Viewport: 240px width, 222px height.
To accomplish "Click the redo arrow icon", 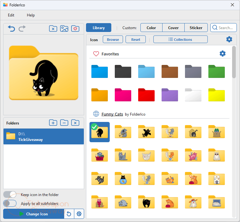I will pyautogui.click(x=22, y=29).
